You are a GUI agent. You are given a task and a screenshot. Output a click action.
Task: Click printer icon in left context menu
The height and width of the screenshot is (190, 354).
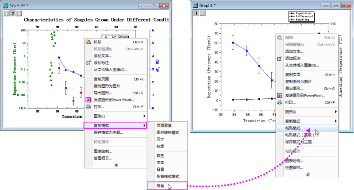click(x=88, y=107)
